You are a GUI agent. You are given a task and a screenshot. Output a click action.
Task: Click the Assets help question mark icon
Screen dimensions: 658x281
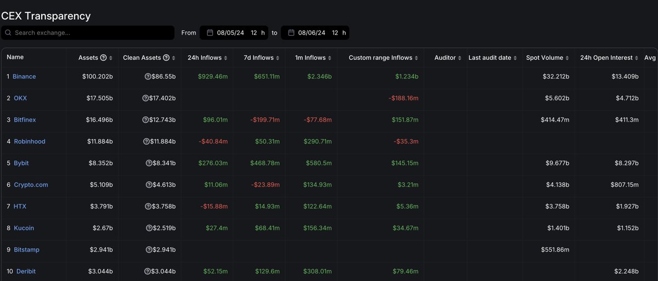[104, 58]
